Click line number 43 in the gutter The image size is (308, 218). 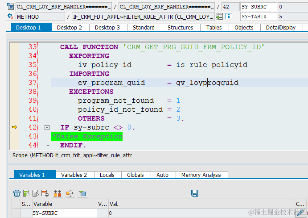click(33, 136)
